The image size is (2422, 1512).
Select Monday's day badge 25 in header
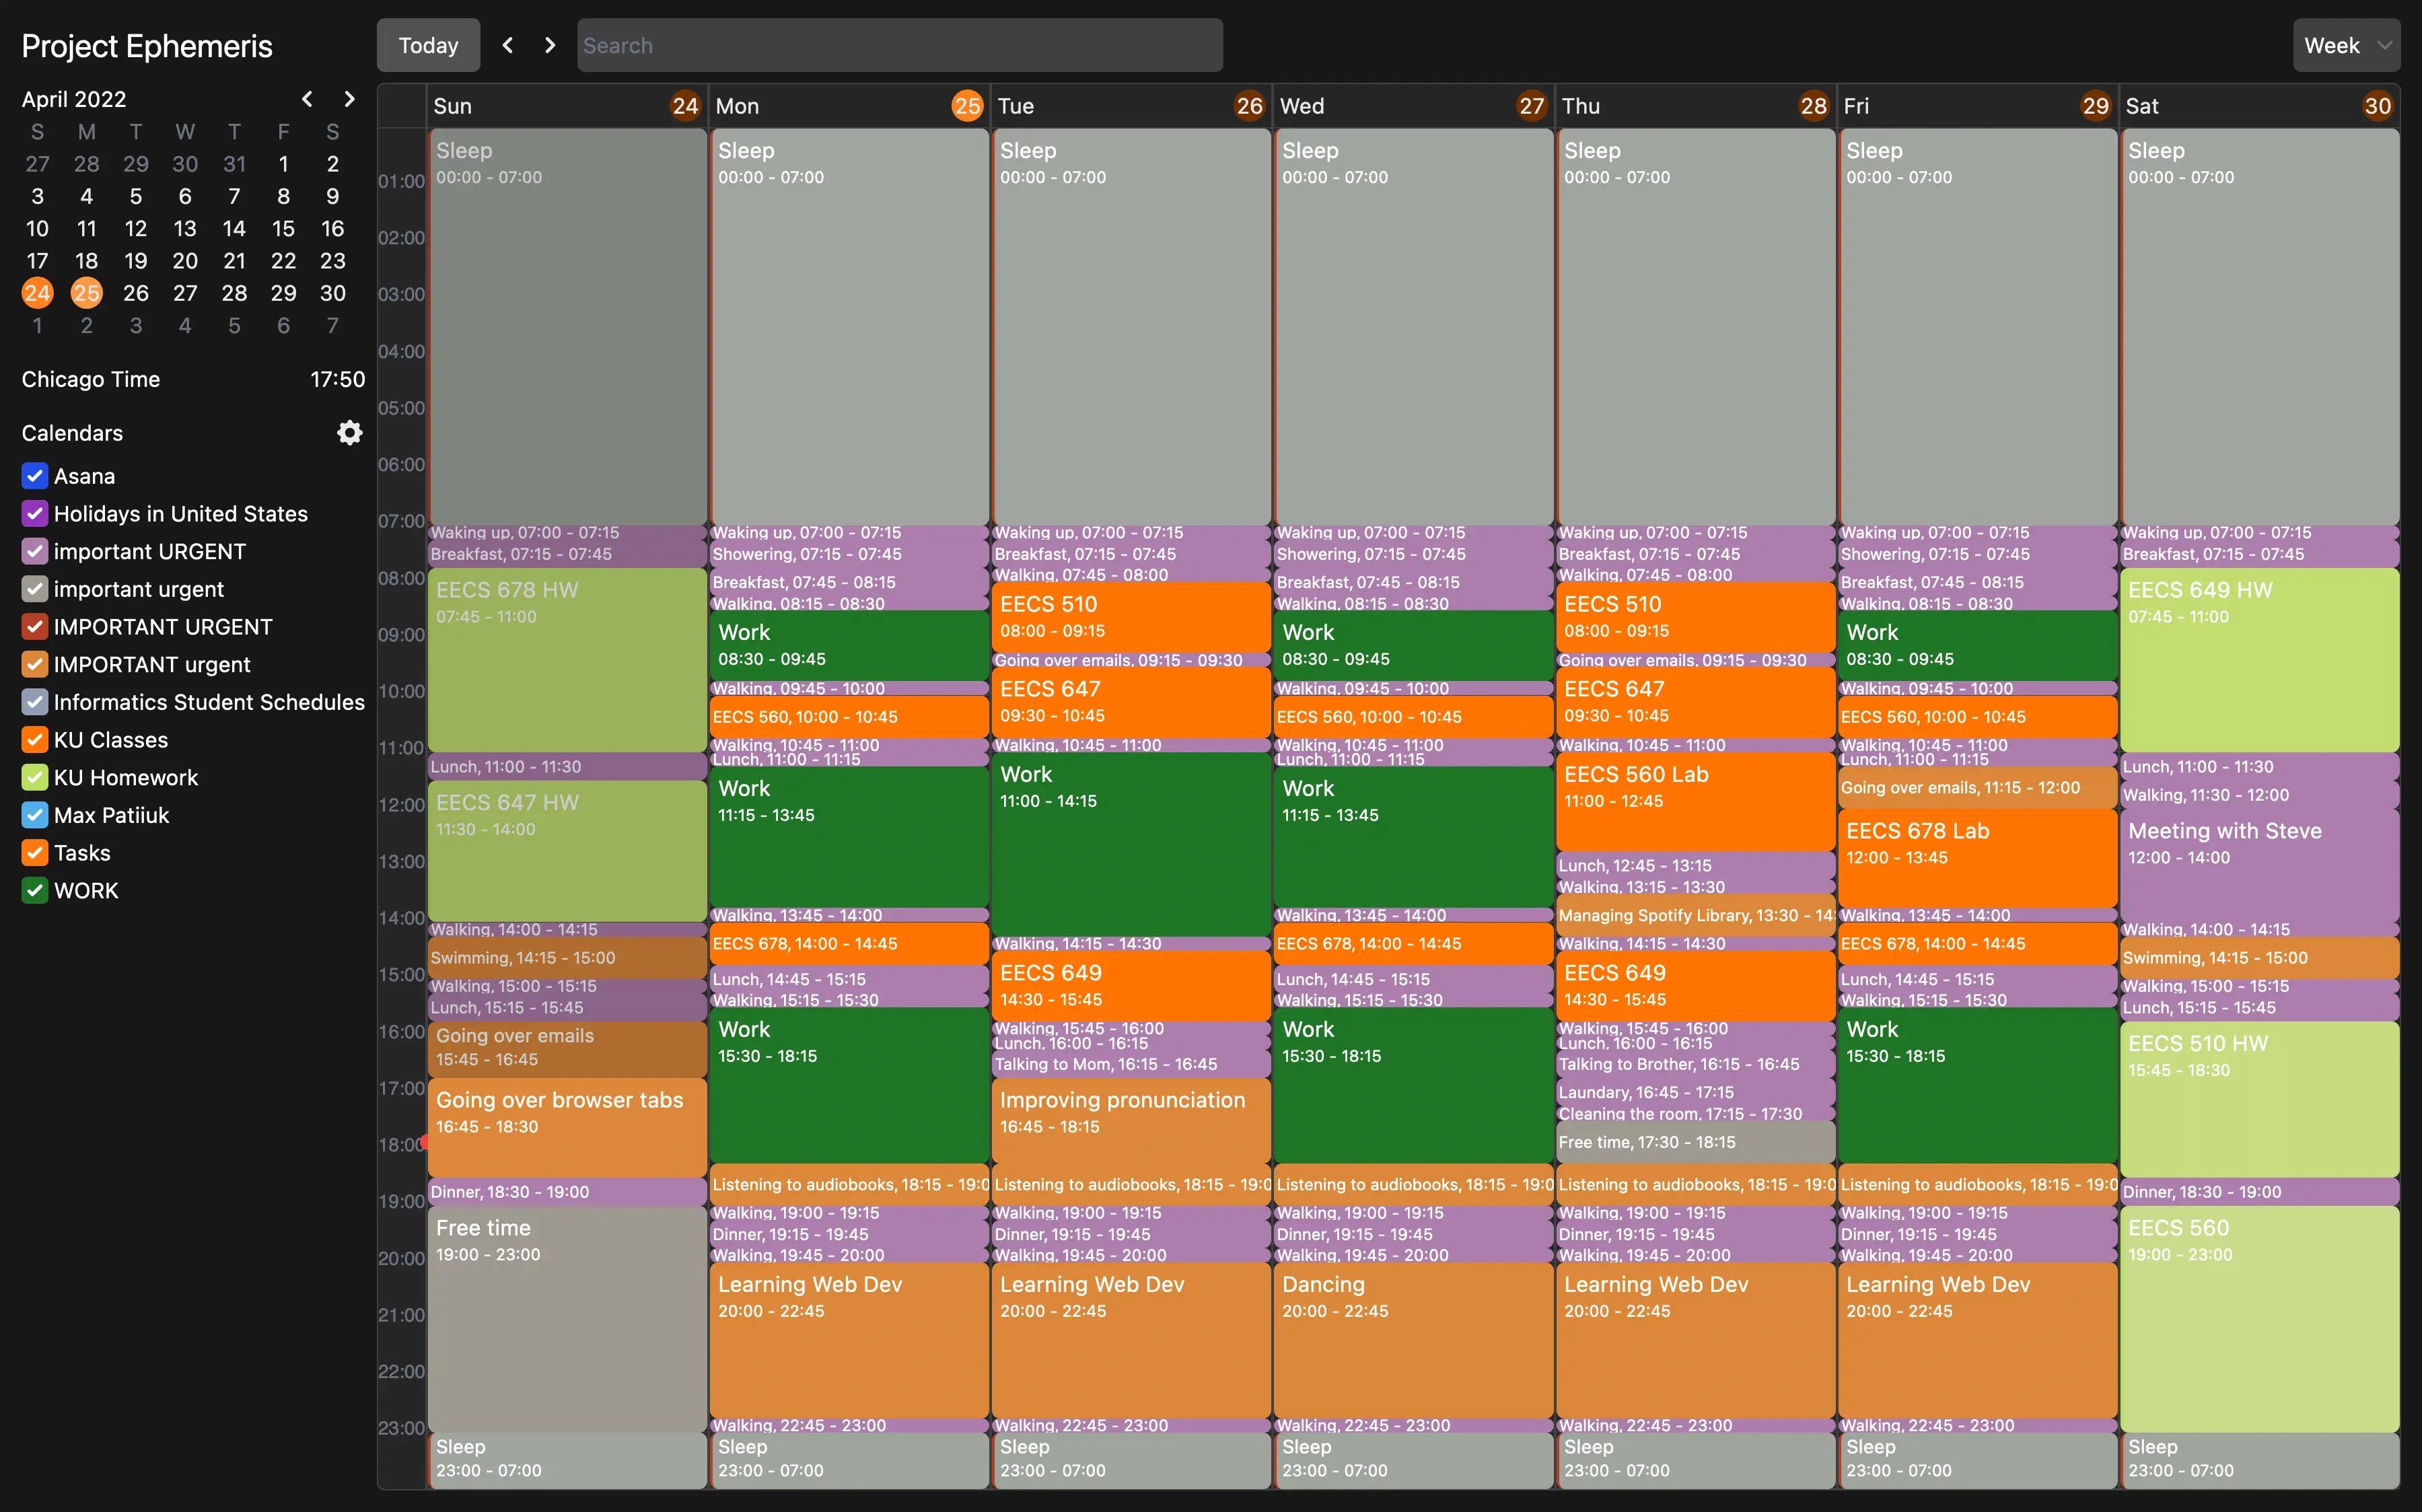click(x=966, y=106)
